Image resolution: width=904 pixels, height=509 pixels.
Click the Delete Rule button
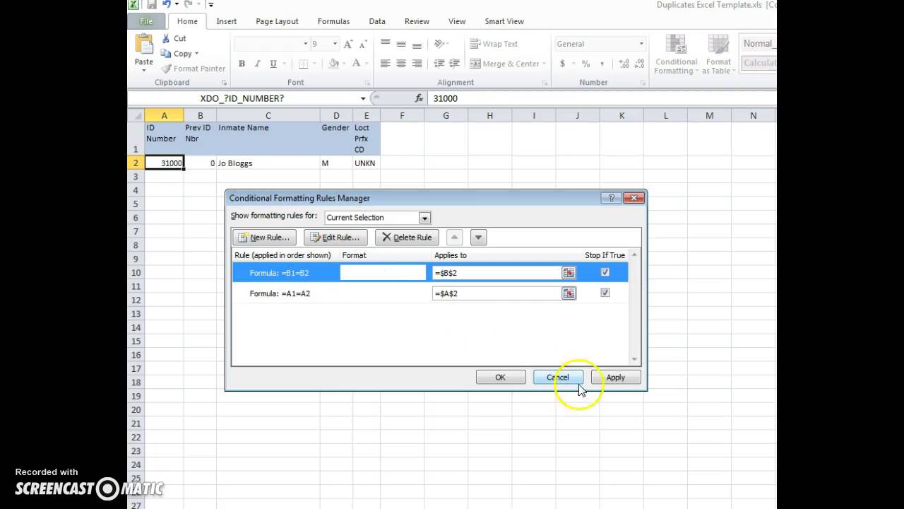pyautogui.click(x=407, y=238)
